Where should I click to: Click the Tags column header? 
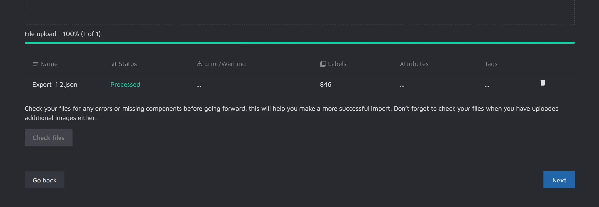point(490,64)
